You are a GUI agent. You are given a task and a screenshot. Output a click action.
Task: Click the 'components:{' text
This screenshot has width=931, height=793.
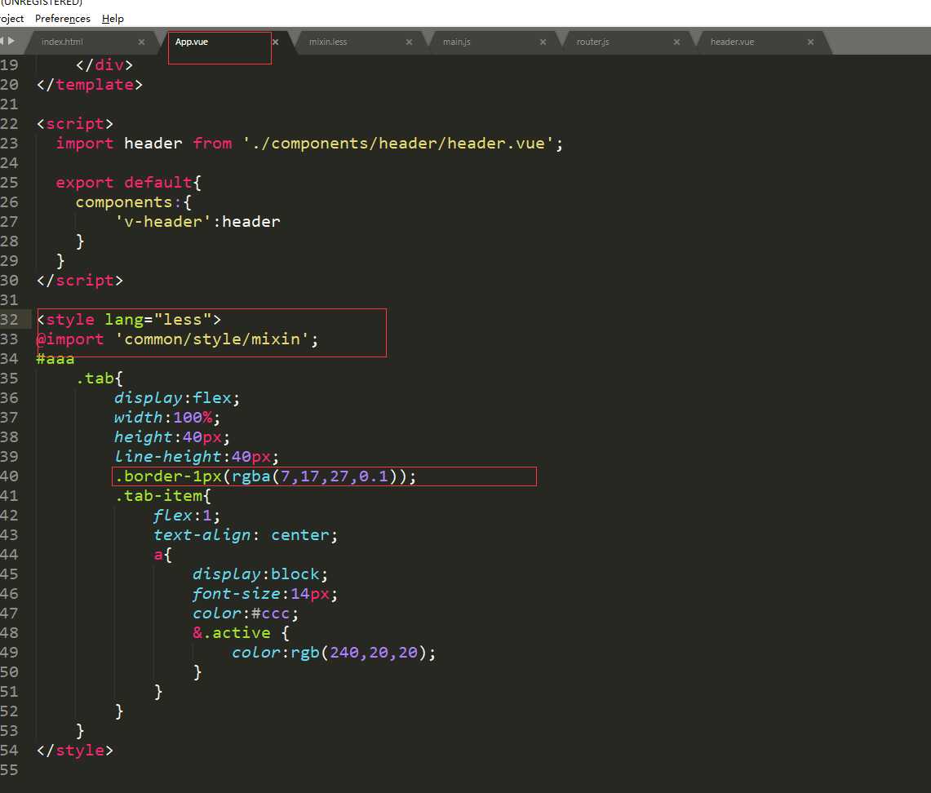coord(134,202)
